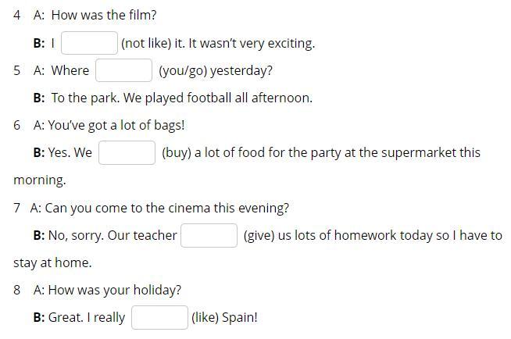Click the blank before "(you/go) yesterday?"
Screen dimensions: 511x339
pos(123,70)
